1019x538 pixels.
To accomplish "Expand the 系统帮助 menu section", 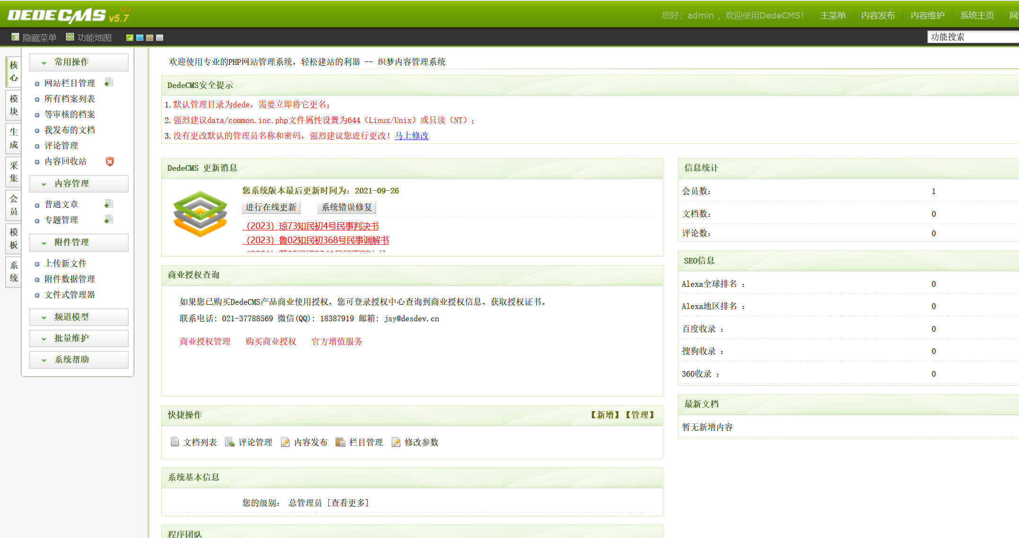I will [79, 360].
